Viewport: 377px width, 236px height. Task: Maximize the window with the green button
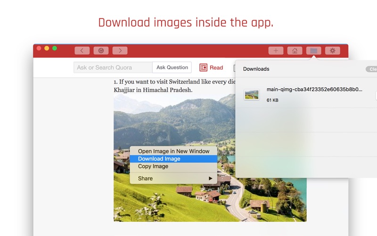point(55,48)
